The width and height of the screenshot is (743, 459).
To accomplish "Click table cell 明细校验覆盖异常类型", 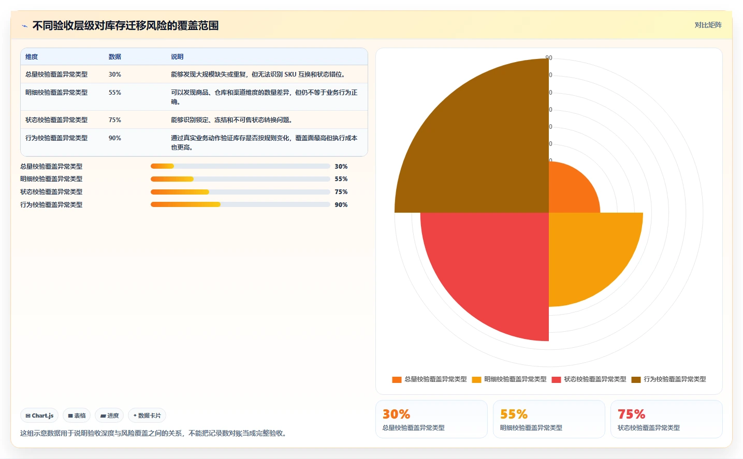I will point(56,93).
